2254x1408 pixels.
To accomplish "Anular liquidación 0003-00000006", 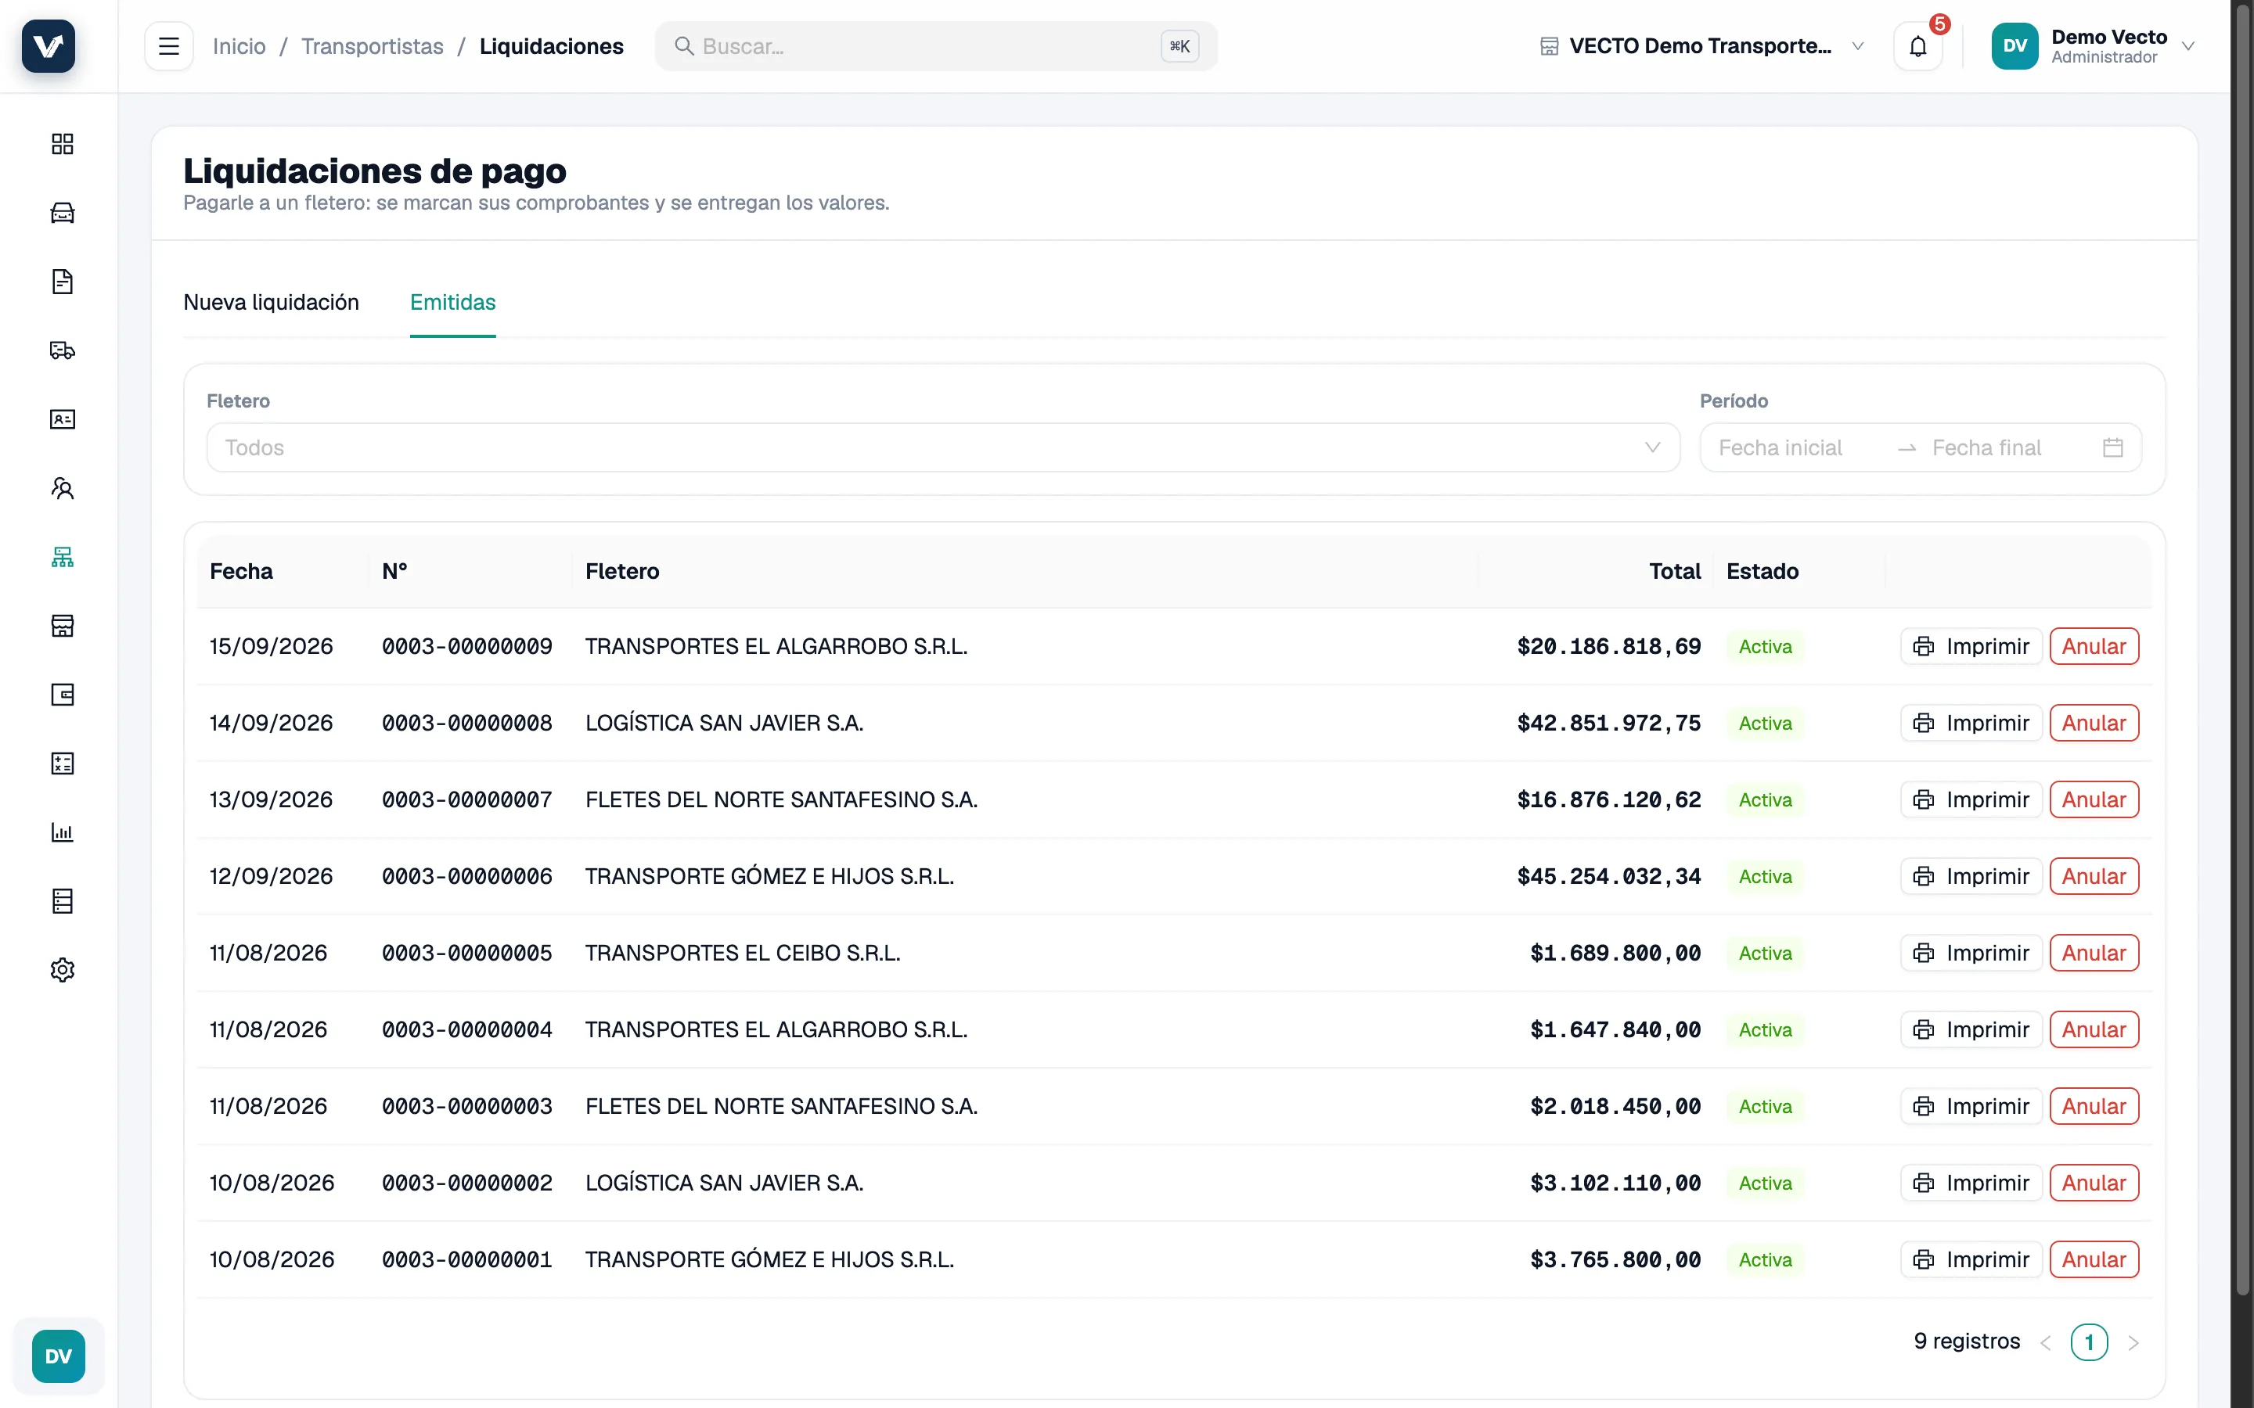I will pyautogui.click(x=2094, y=876).
